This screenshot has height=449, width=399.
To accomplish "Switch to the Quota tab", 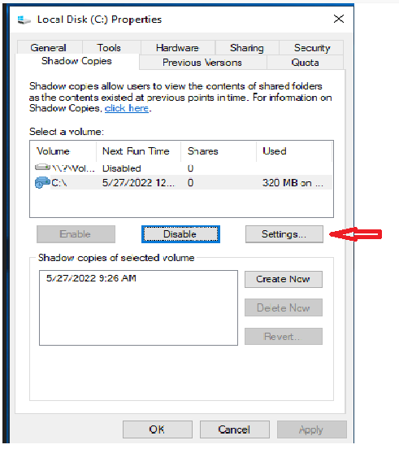I will pos(305,63).
